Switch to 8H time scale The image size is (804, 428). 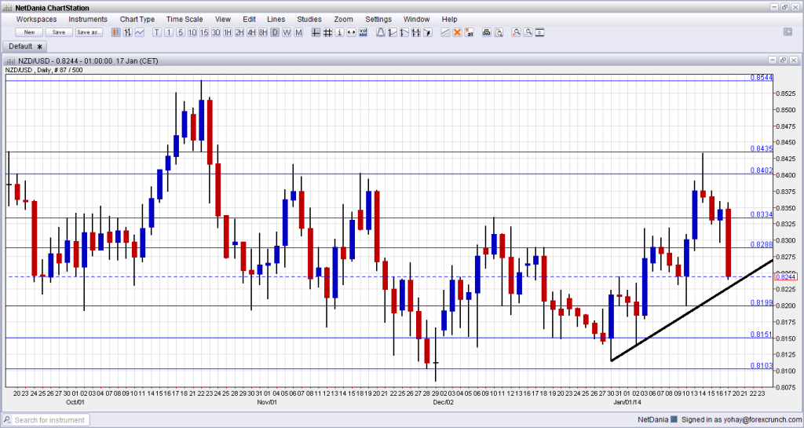(263, 32)
